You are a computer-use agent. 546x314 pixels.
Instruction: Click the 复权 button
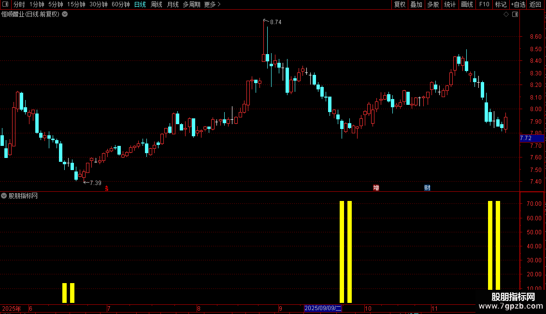pos(400,4)
